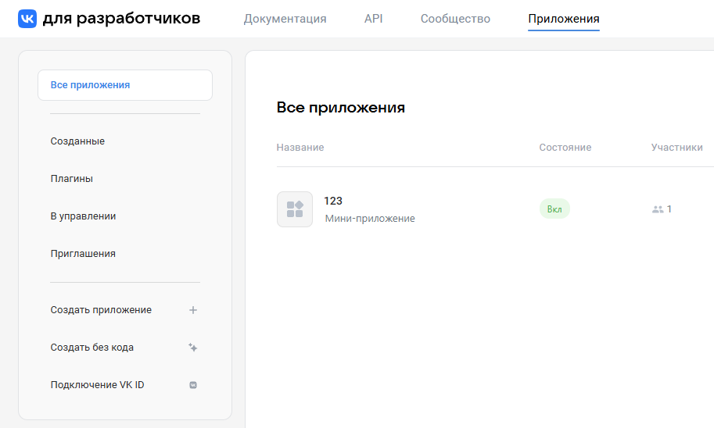Viewport: 714px width, 428px height.
Task: Open Подключение VK ID
Action: tap(97, 385)
